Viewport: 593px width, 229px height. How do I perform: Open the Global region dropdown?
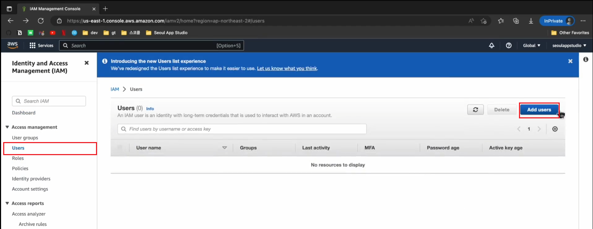point(532,46)
